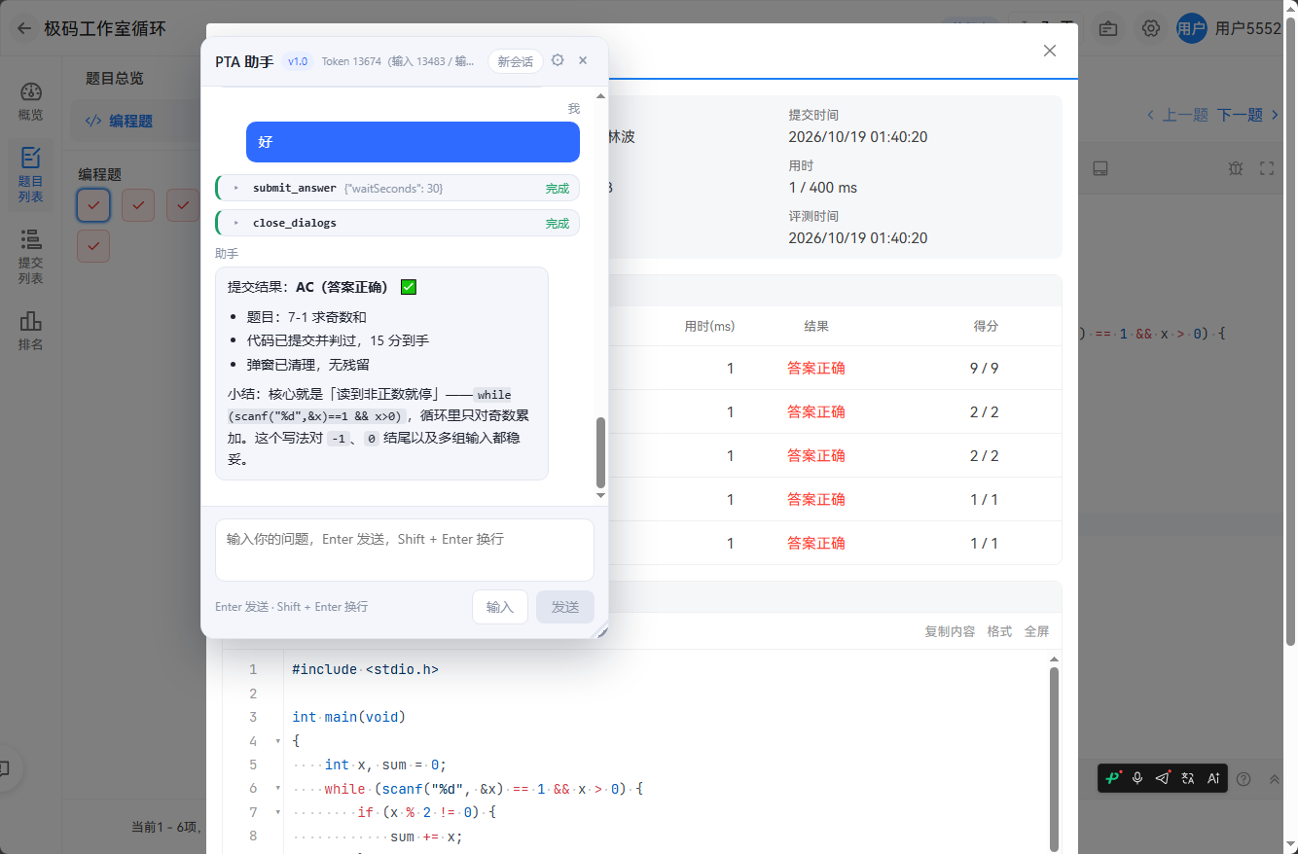
Task: Click the bug debug icon in the editor toolbar
Action: tap(1236, 168)
